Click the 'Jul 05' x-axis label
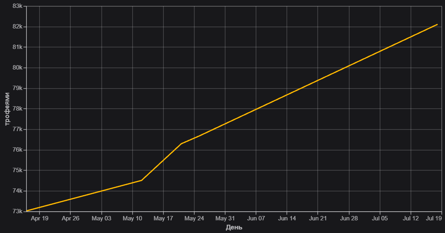Image resolution: width=445 pixels, height=233 pixels. click(380, 218)
